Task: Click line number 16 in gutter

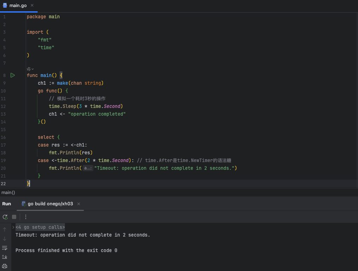Action: click(3, 137)
